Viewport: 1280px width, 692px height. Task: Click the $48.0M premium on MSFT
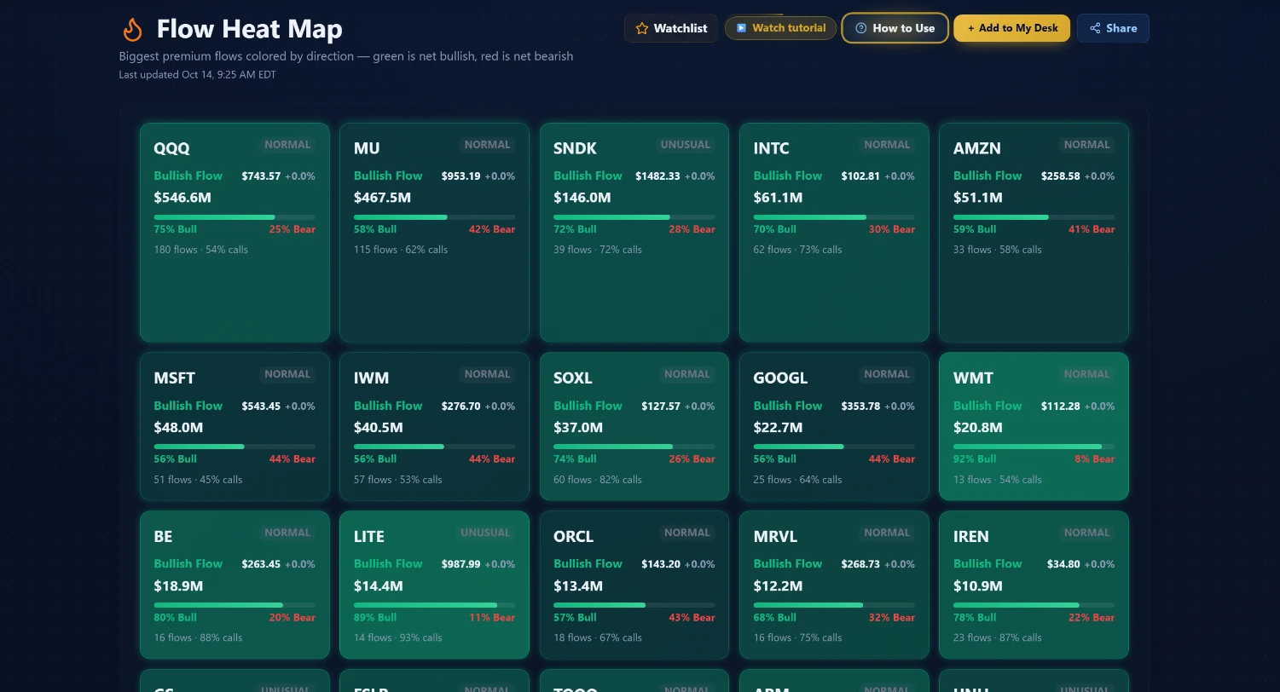[179, 428]
